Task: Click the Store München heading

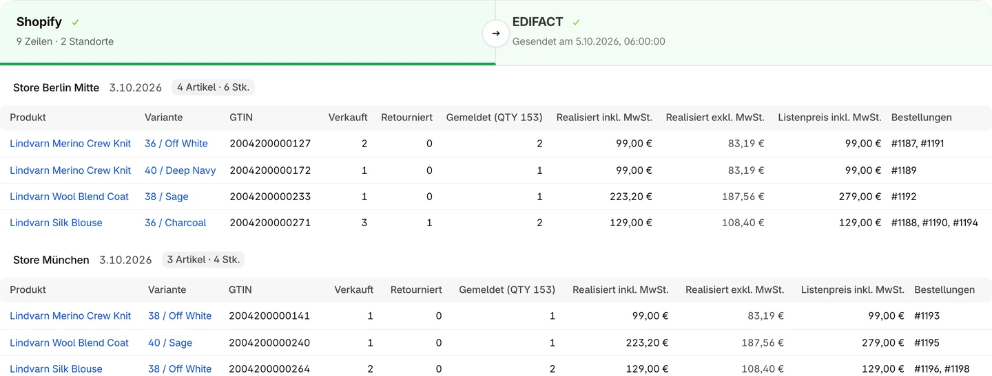Action: (x=52, y=261)
